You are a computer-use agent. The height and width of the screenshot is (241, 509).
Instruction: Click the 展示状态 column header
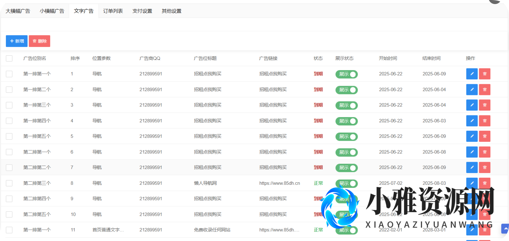coord(344,58)
